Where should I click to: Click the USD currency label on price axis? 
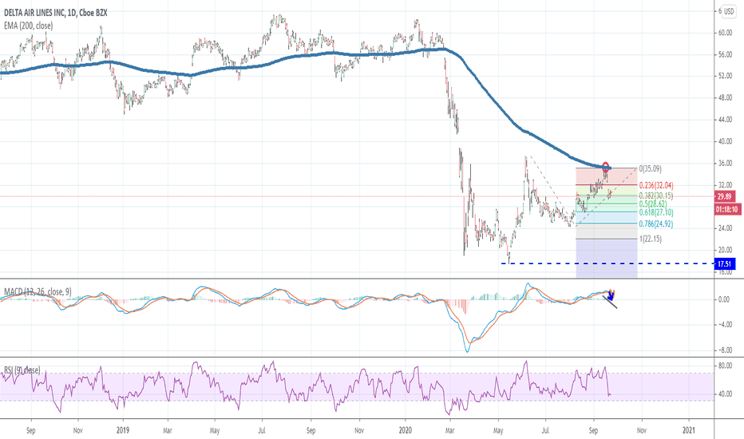click(x=728, y=11)
